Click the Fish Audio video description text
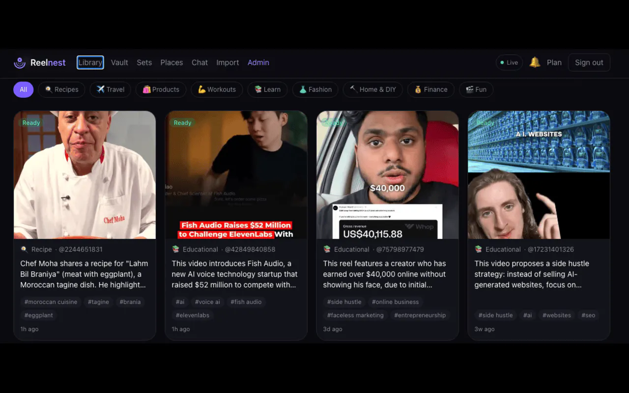The height and width of the screenshot is (393, 629). pyautogui.click(x=236, y=274)
